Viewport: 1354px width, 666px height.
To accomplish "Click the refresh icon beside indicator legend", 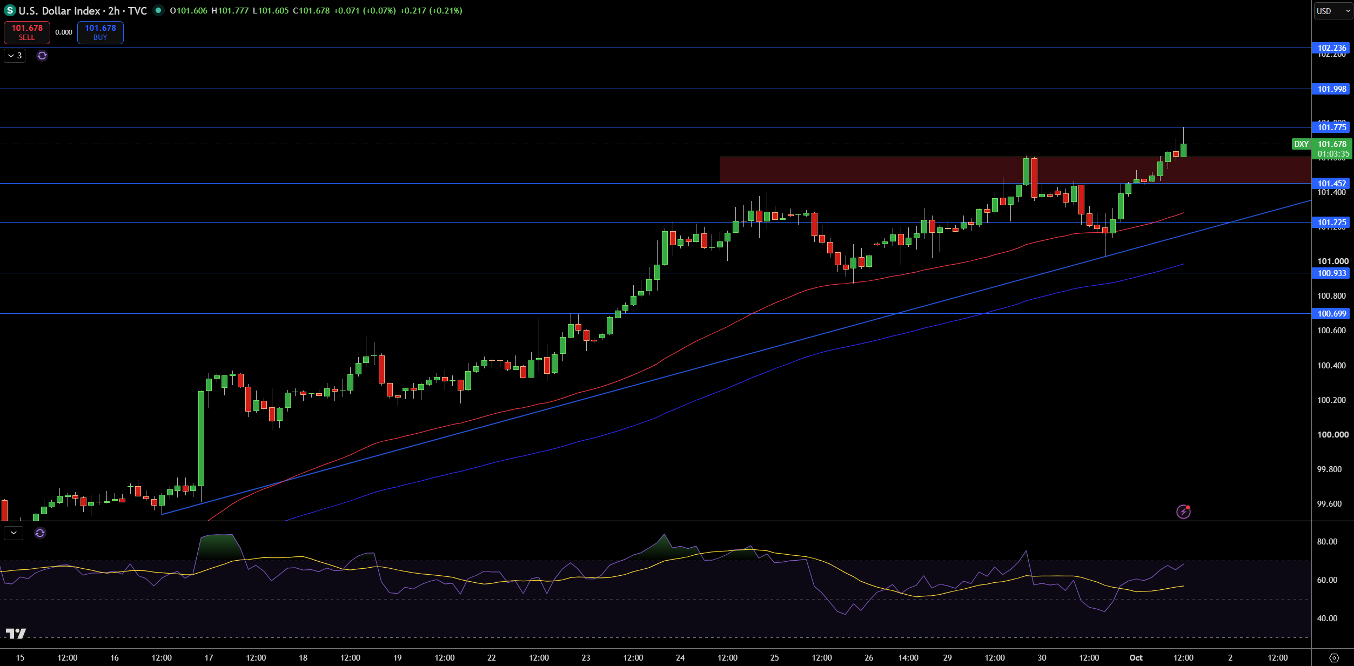I will [42, 56].
